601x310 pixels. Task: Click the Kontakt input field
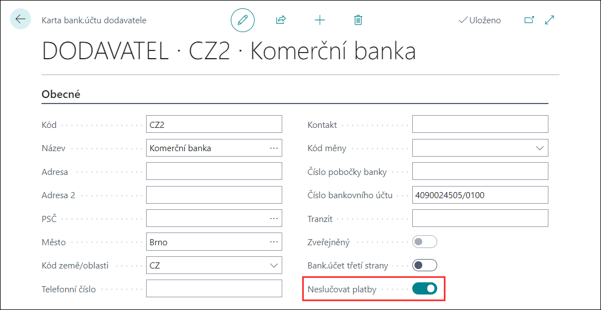480,124
